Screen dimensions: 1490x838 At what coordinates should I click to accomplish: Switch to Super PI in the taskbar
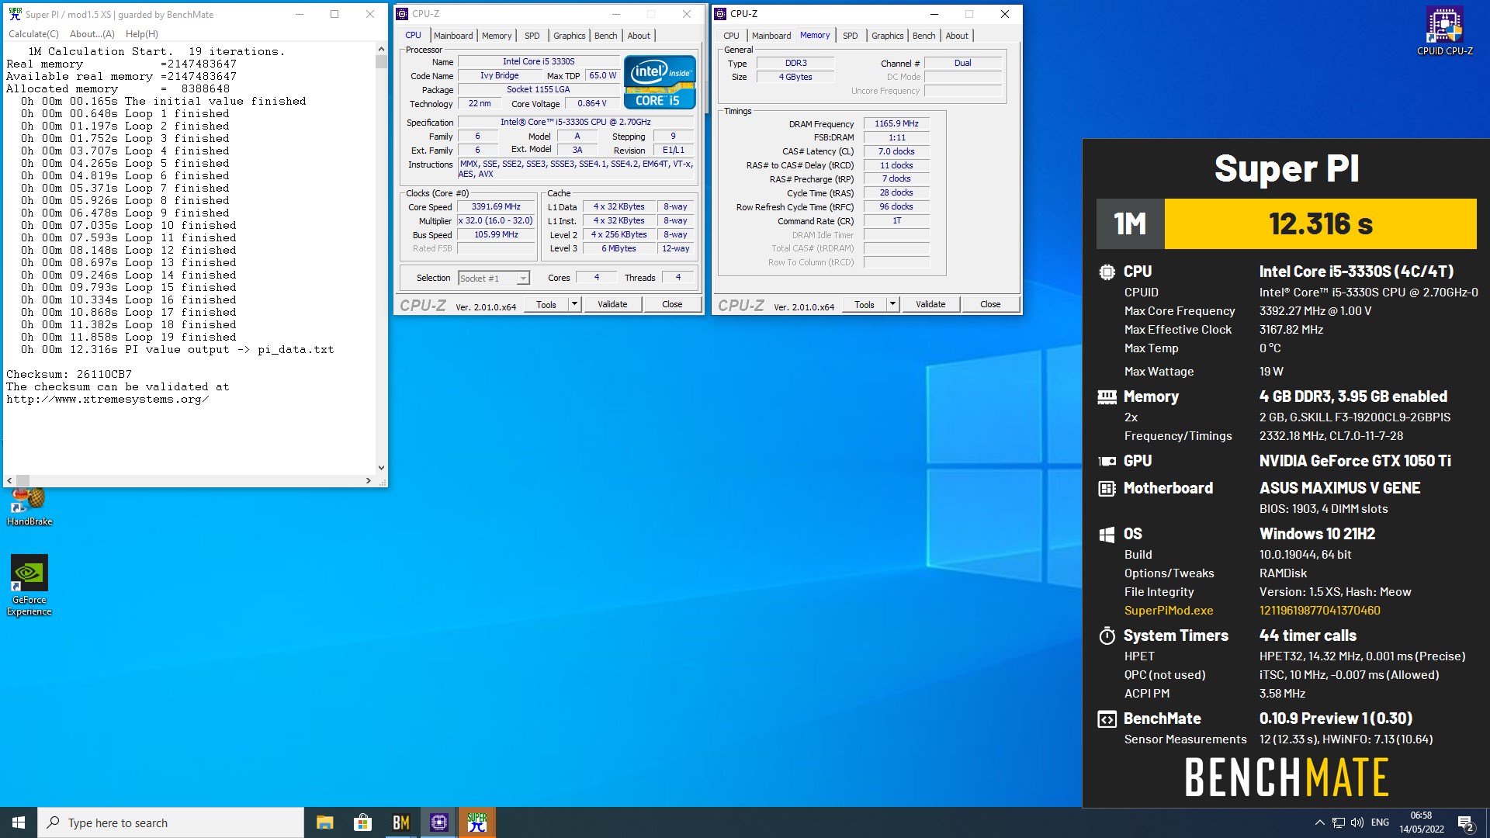click(x=476, y=822)
